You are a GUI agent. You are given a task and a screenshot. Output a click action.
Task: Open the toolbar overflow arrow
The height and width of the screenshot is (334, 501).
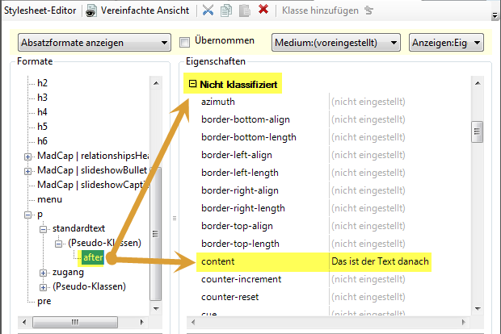[494, 15]
